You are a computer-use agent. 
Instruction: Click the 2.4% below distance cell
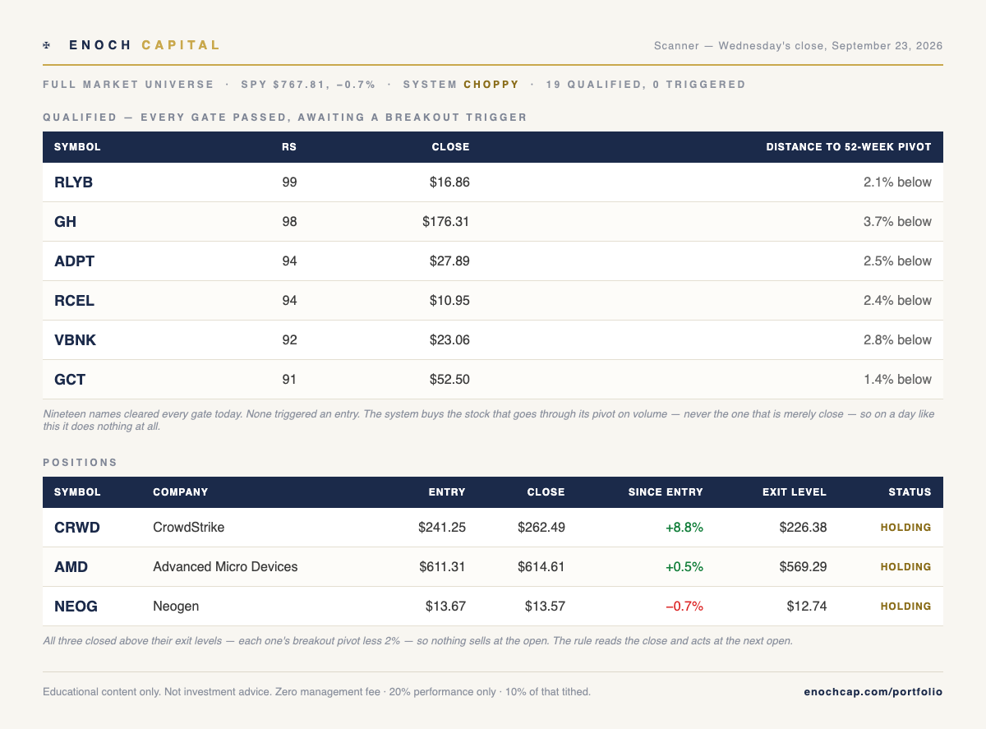pos(897,301)
